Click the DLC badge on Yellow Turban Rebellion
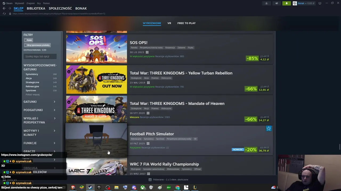This screenshot has width=341, height=191. point(69,71)
